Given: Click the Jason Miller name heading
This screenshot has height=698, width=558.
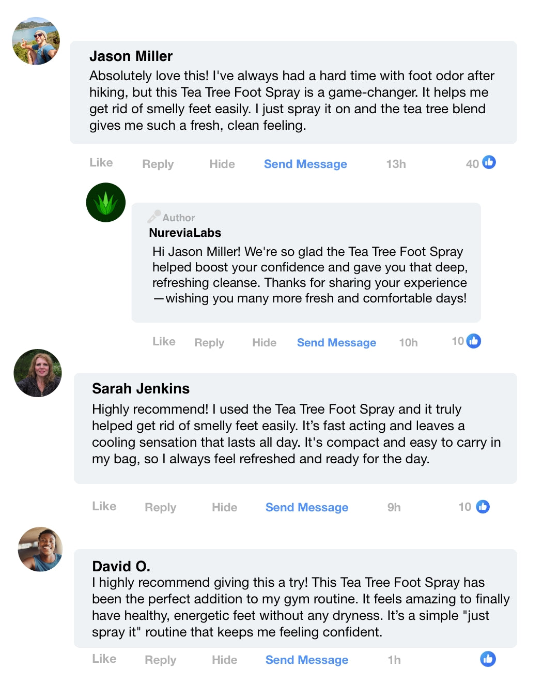Looking at the screenshot, I should point(131,56).
